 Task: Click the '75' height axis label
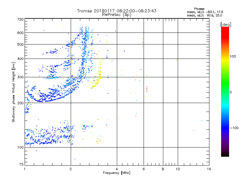(x=22, y=164)
